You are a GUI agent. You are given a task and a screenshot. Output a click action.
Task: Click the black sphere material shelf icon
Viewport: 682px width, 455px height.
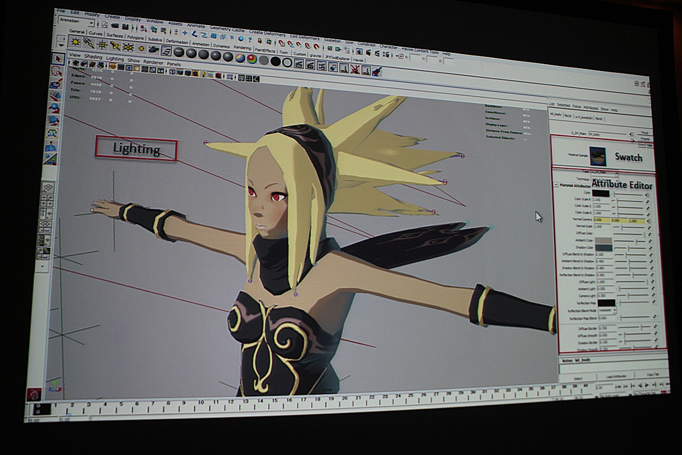point(276,61)
